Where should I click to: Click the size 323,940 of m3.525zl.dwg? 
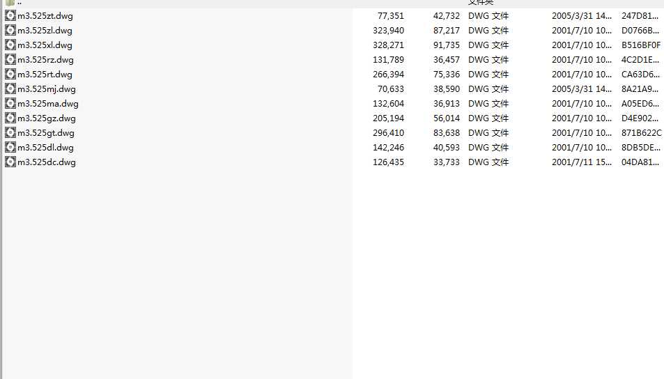(x=388, y=31)
